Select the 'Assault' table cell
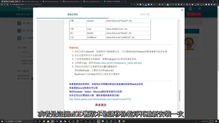Screen dimensions: 219x123 click(96, 21)
